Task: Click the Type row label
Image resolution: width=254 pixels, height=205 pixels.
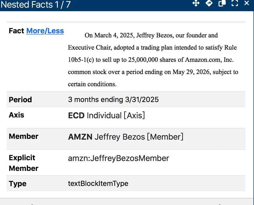Action: pyautogui.click(x=18, y=184)
